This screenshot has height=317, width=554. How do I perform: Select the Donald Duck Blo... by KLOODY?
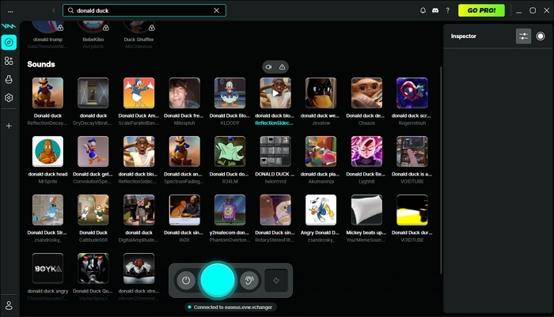230,93
